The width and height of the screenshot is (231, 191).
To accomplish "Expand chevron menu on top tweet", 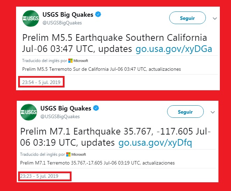I will (x=215, y=18).
